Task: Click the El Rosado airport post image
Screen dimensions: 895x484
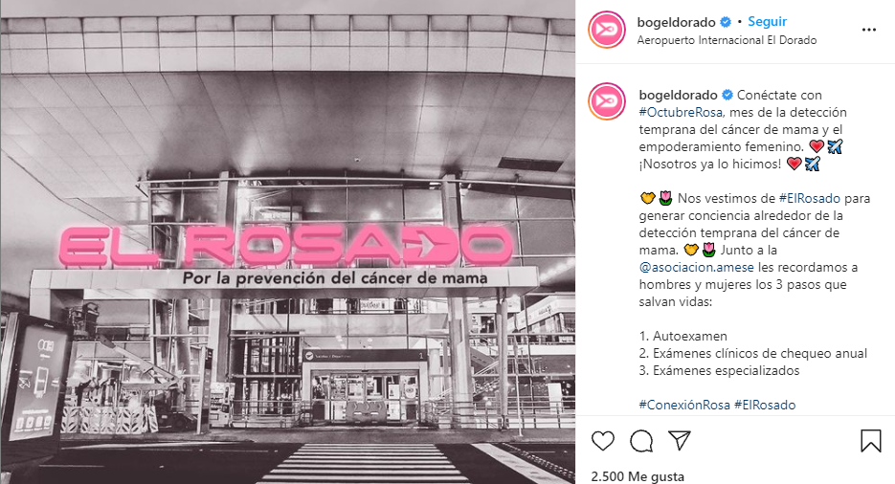Action: click(288, 242)
